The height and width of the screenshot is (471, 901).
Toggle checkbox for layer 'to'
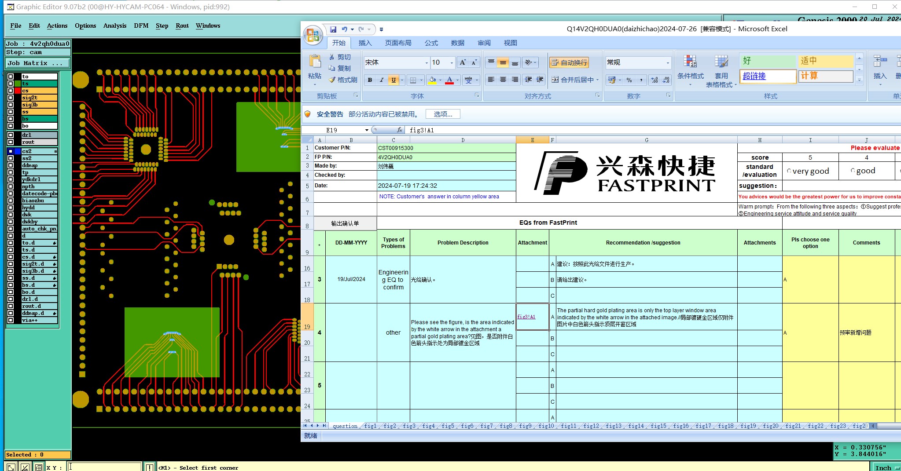[11, 77]
